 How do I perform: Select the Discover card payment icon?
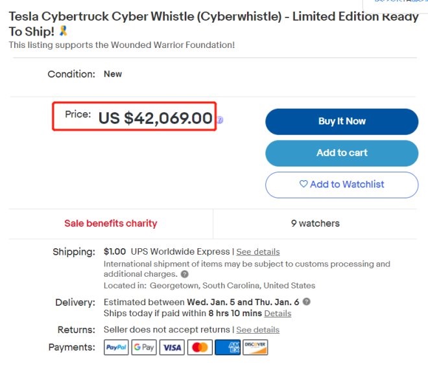click(256, 348)
